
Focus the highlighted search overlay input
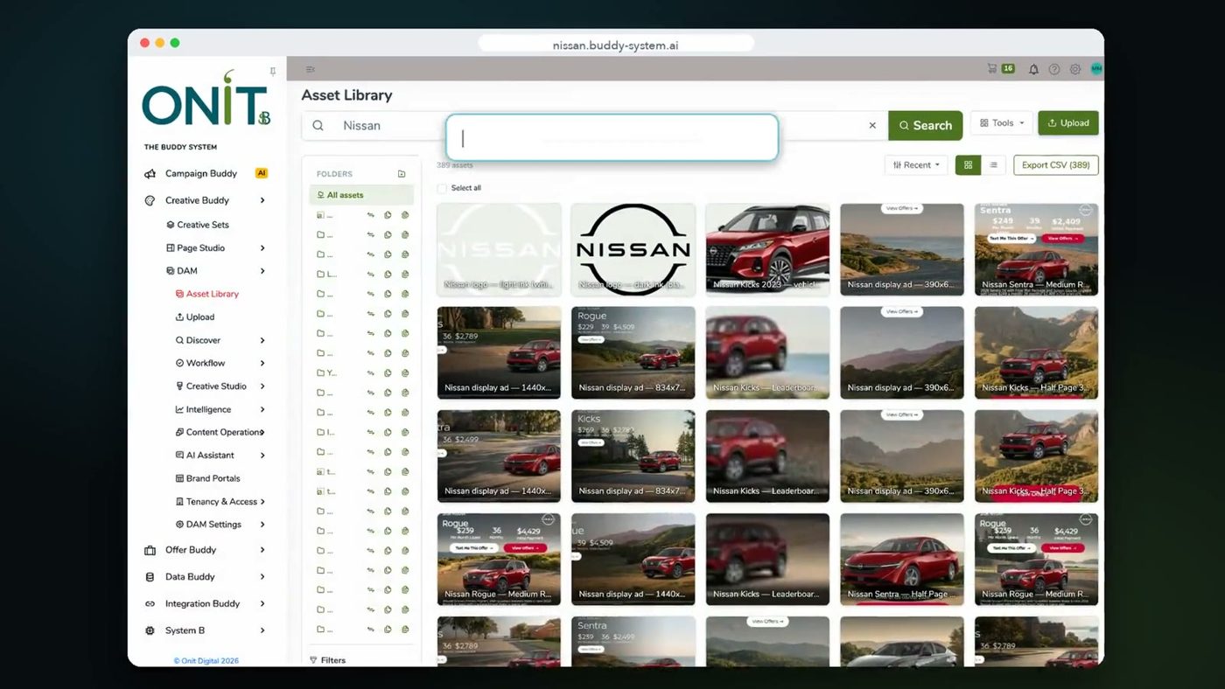point(612,138)
